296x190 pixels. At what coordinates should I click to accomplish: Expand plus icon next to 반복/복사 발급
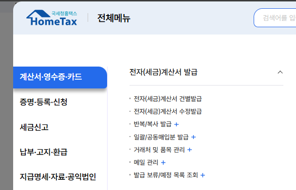(x=176, y=124)
